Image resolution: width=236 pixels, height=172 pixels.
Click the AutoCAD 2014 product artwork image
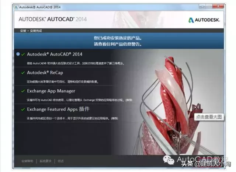(x=171, y=105)
